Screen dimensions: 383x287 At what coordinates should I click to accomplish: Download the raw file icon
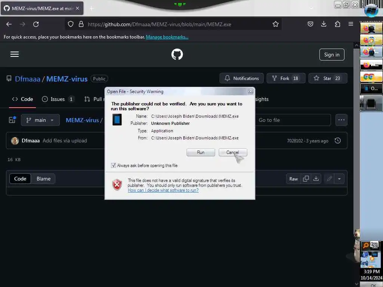coord(316,179)
